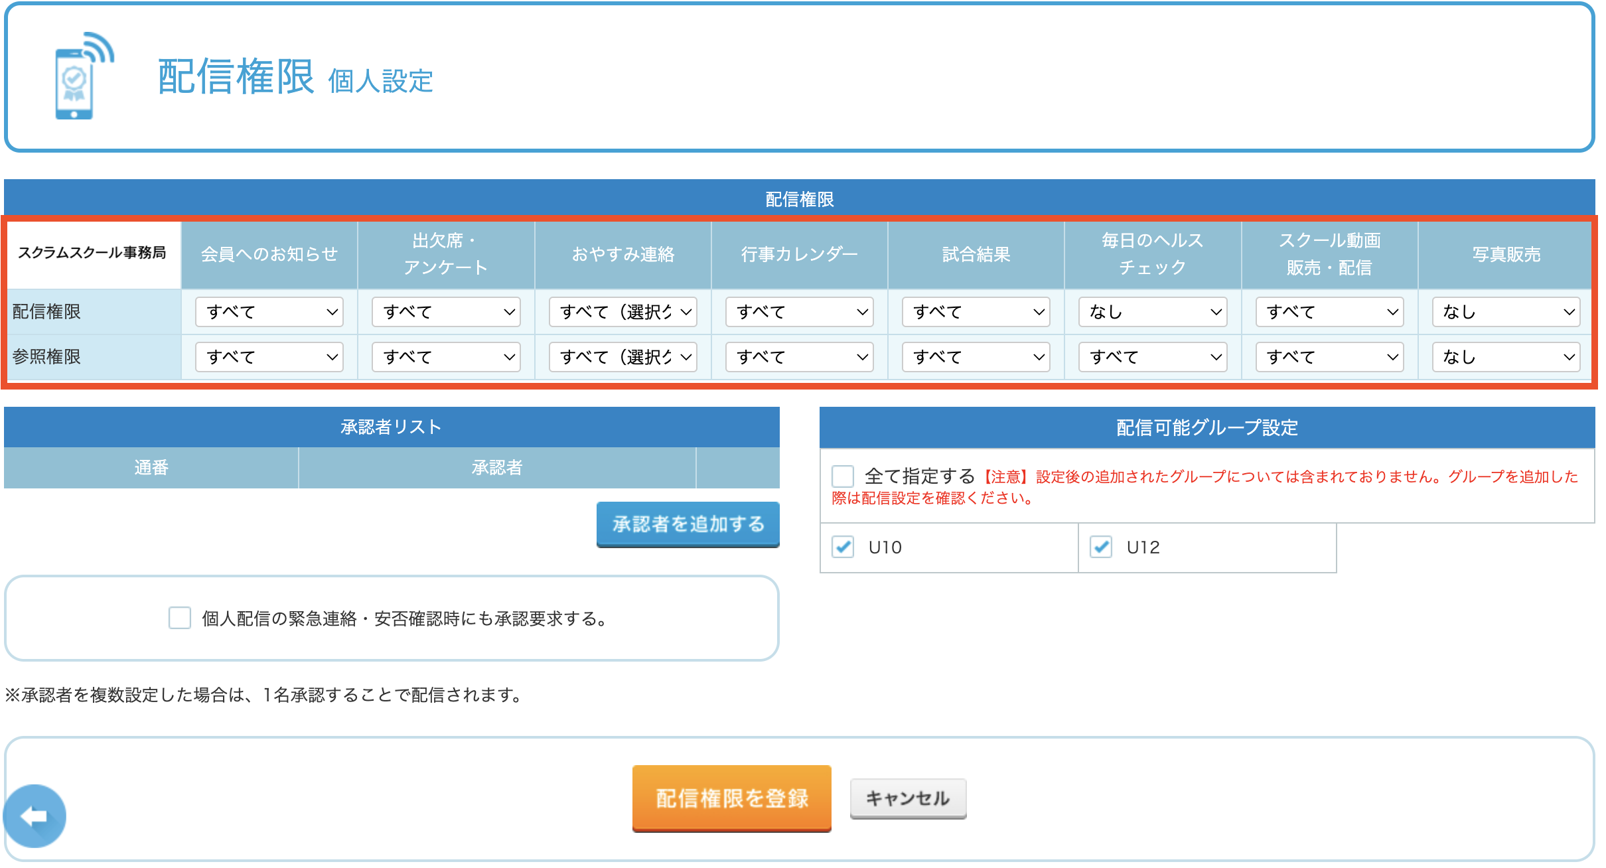
Task: Open 参照権限 dropdown for 出欠席・アンケート
Action: click(446, 357)
